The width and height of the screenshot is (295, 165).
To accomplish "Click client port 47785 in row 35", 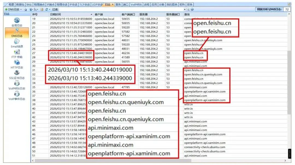I will pos(125,87).
